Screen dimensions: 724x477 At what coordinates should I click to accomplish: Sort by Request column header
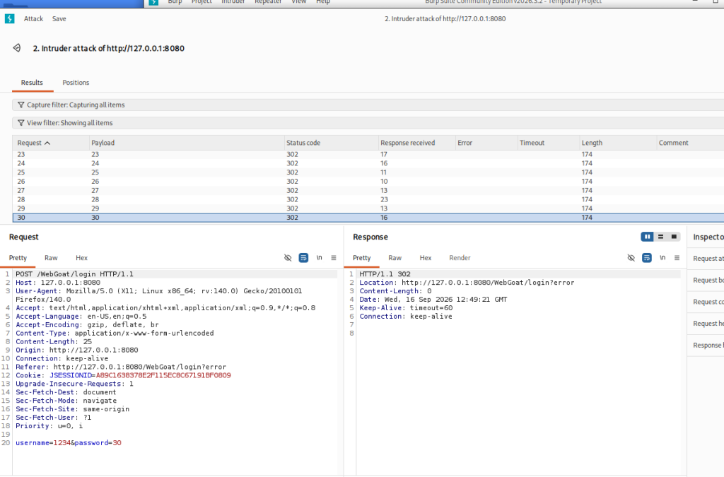click(51, 143)
